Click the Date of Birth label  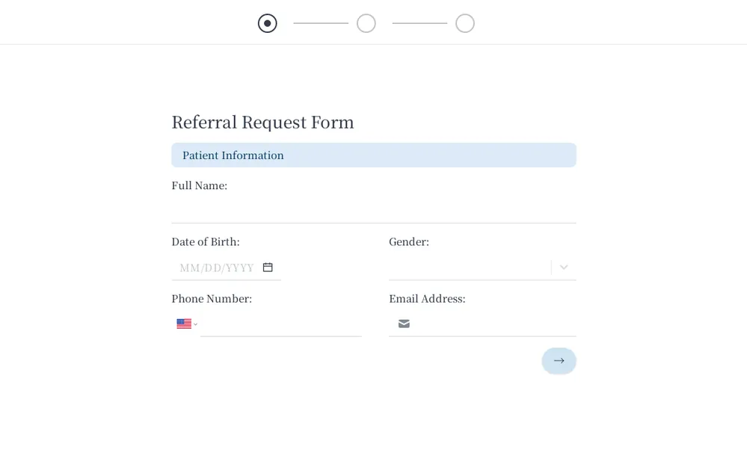tap(206, 242)
